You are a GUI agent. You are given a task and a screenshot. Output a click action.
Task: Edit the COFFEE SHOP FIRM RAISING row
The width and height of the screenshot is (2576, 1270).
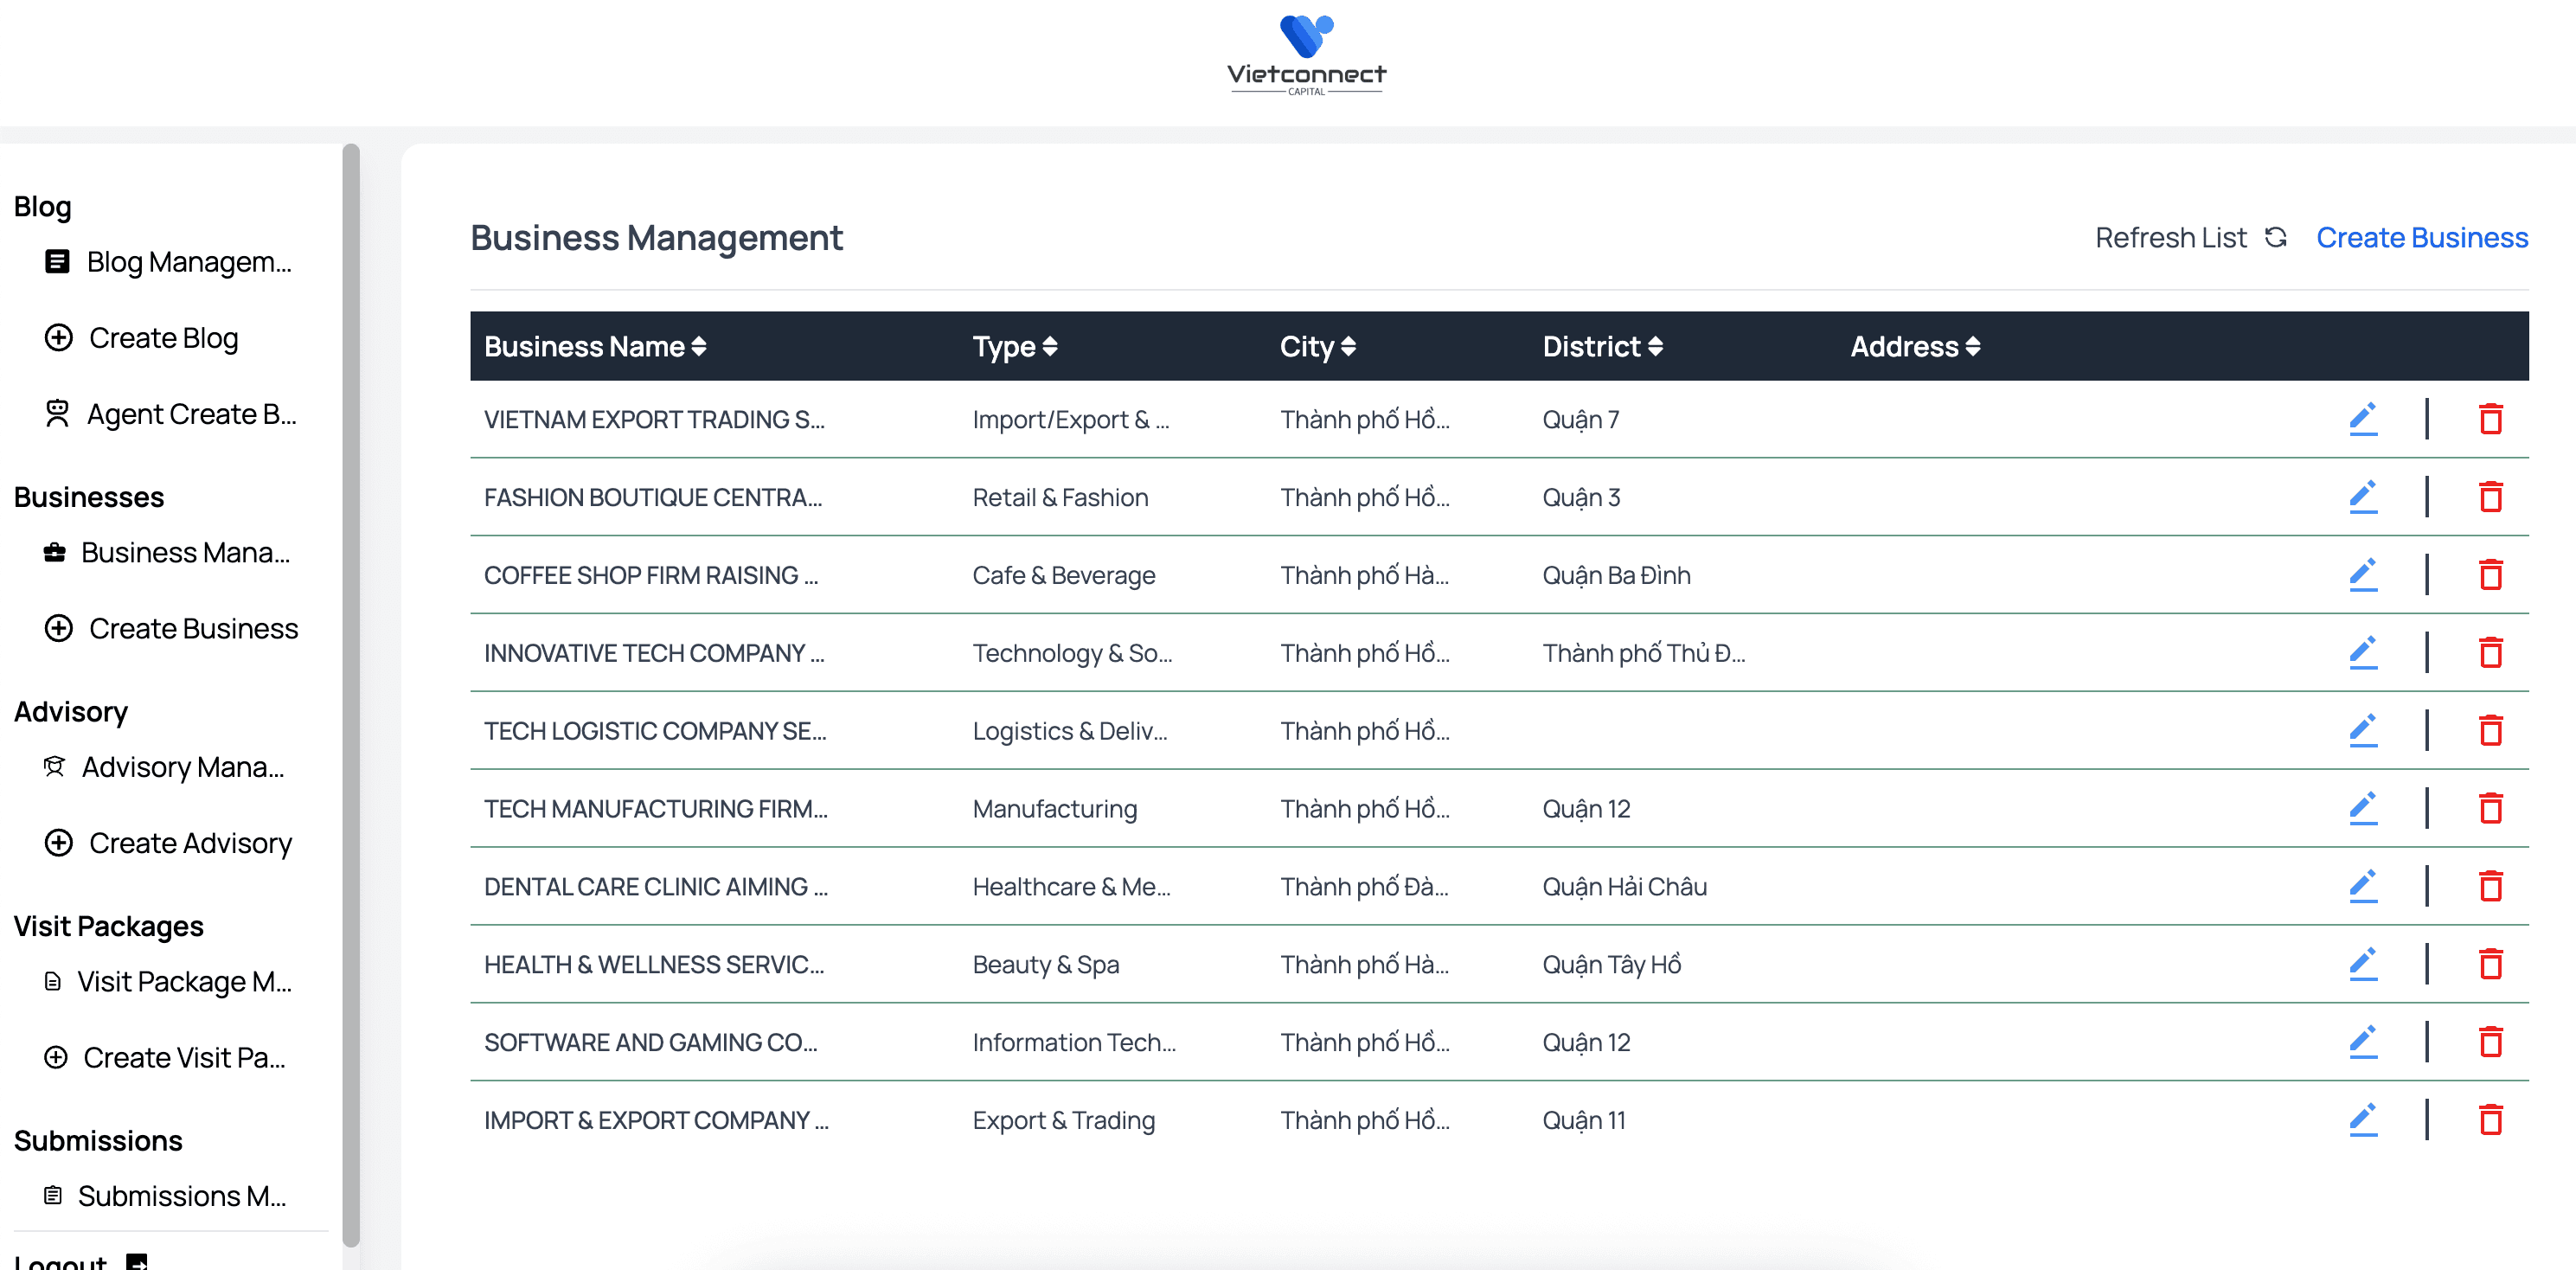pyautogui.click(x=2362, y=575)
